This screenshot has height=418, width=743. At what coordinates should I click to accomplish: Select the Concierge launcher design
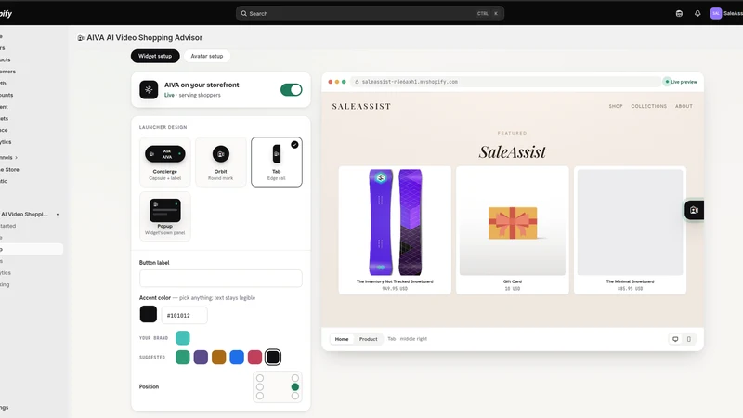165,162
